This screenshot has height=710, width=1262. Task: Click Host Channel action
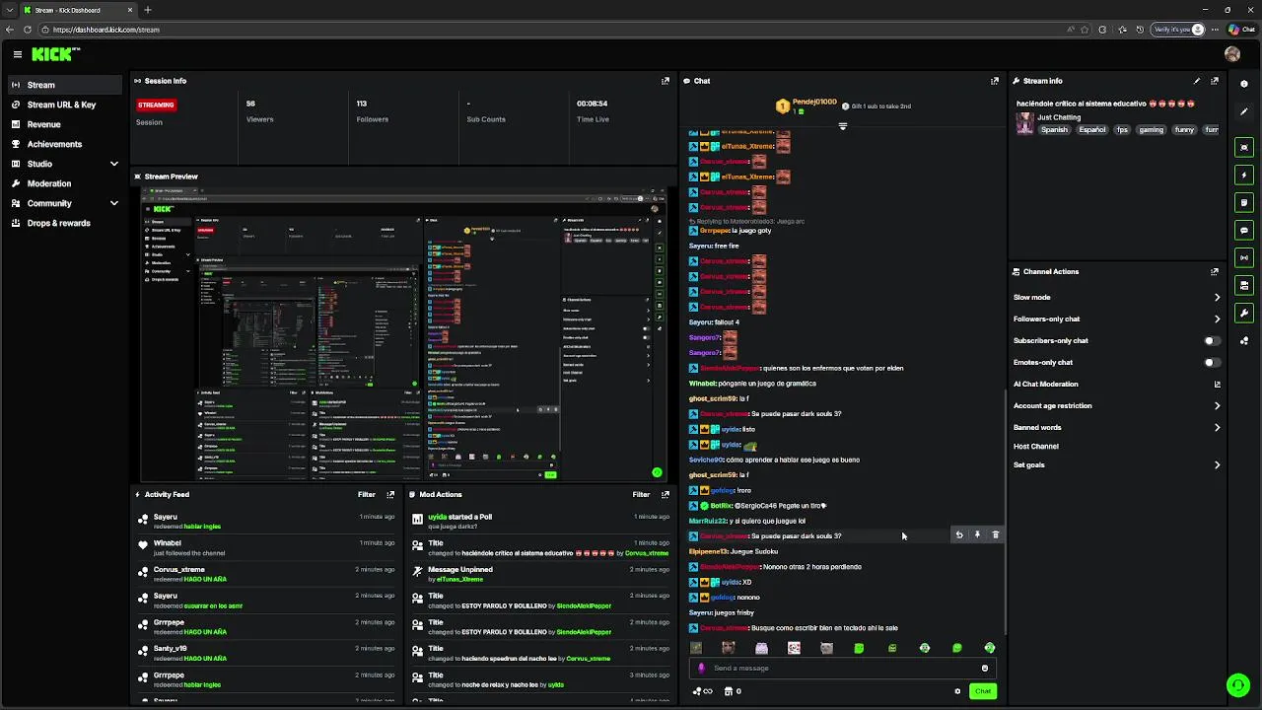[x=1036, y=446]
